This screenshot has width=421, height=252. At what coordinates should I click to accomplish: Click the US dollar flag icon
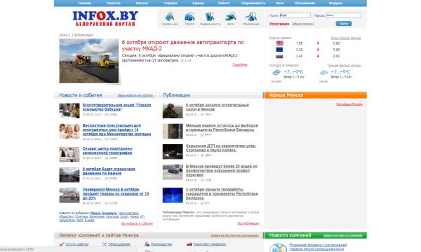click(x=279, y=43)
